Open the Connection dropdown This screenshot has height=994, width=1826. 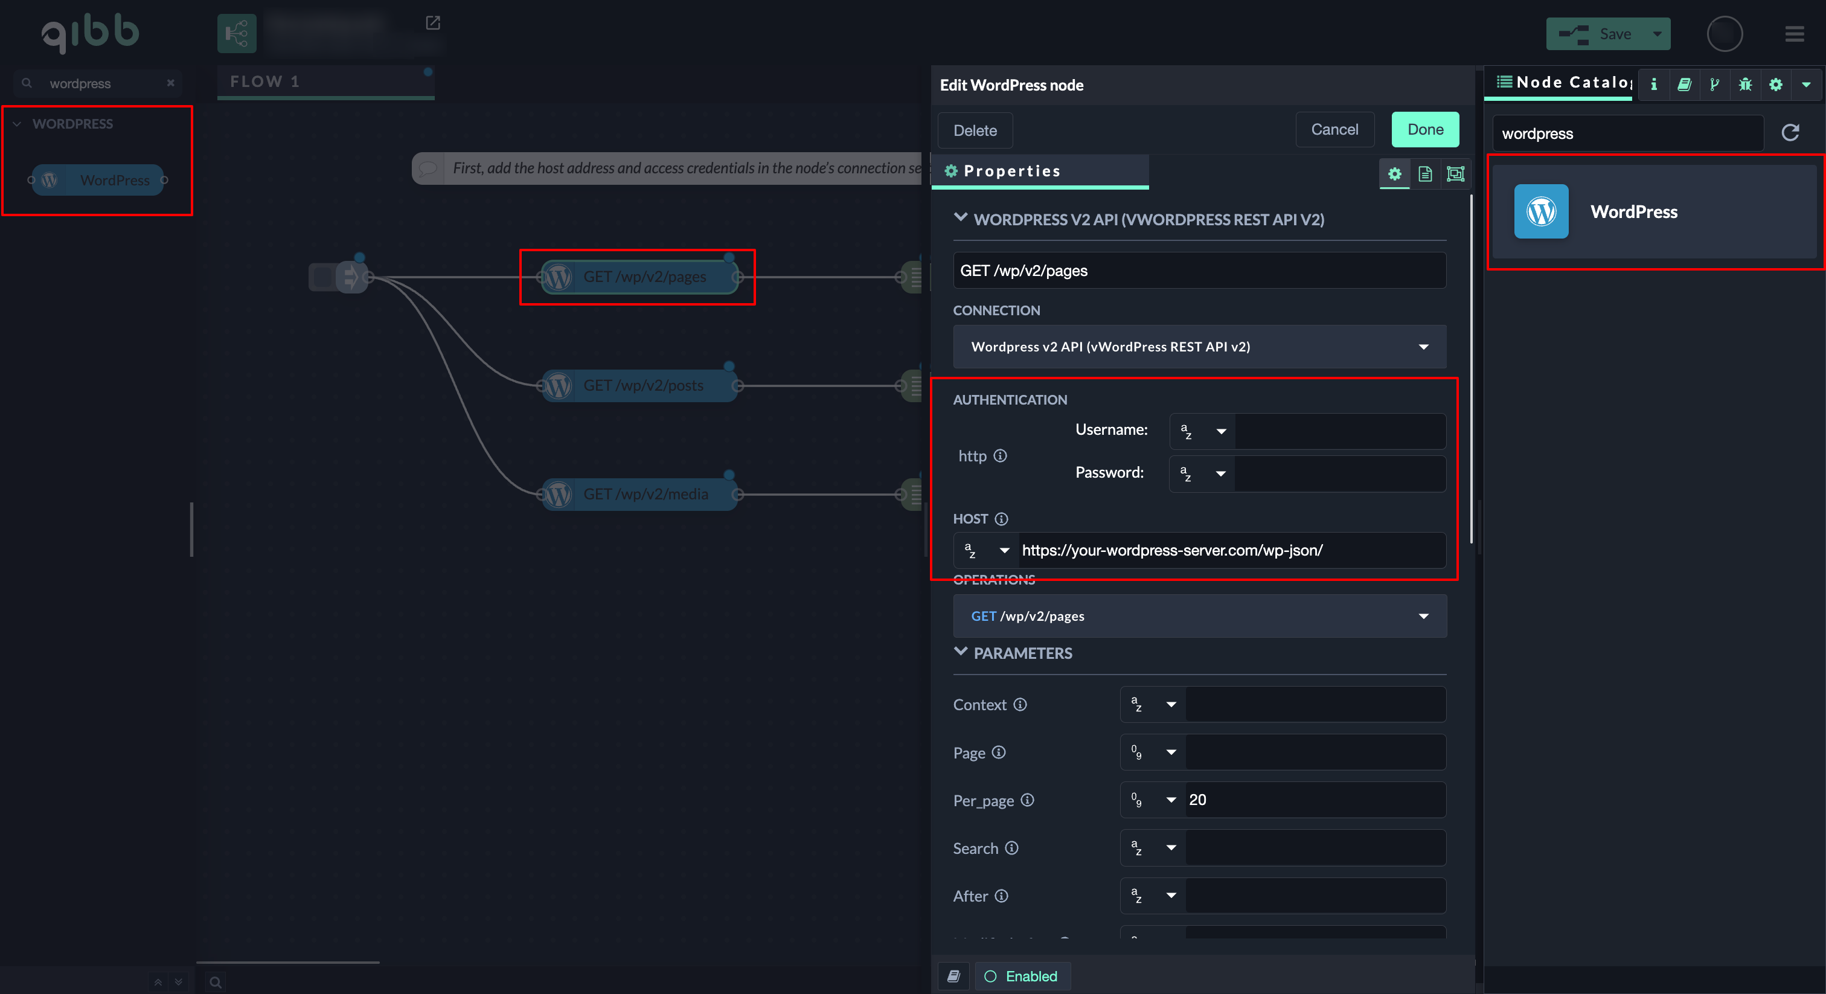click(1199, 347)
